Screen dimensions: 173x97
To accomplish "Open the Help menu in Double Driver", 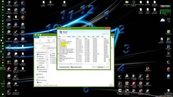I will click(x=93, y=37).
